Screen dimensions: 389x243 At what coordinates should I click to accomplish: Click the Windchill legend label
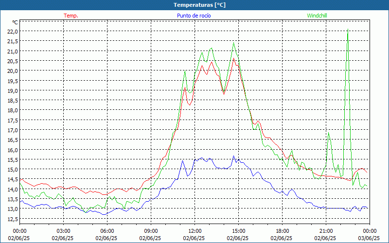click(x=317, y=16)
